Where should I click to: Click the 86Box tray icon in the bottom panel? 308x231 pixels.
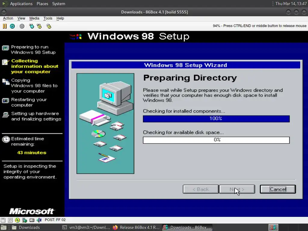273,227
